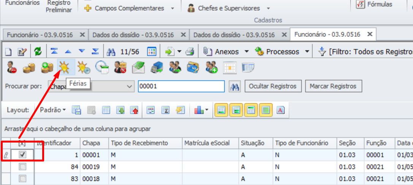The width and height of the screenshot is (413, 185).
Task: Go to the first record
Action: (x=54, y=52)
